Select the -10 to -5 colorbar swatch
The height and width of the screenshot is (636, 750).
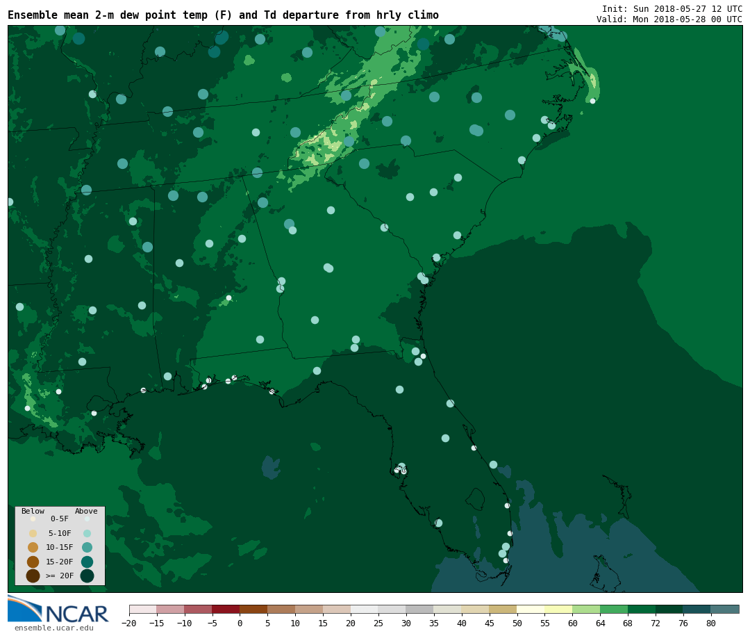click(199, 609)
